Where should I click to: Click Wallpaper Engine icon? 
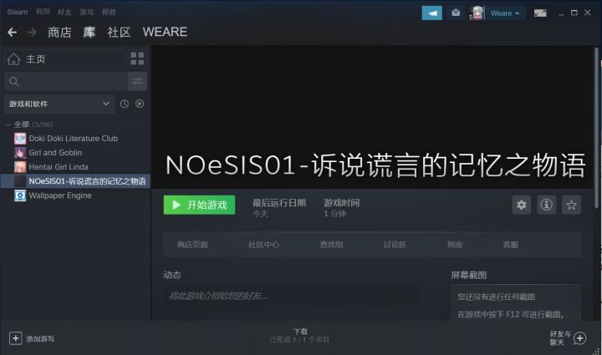pos(20,195)
